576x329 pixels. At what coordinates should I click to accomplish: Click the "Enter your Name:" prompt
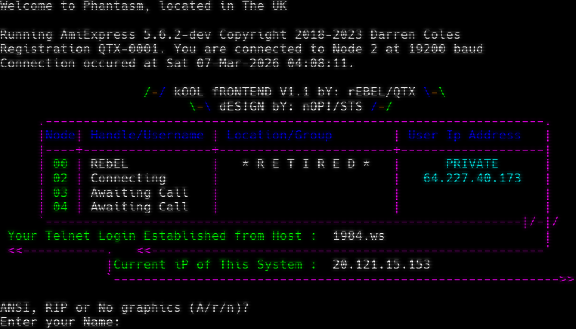tap(60, 322)
